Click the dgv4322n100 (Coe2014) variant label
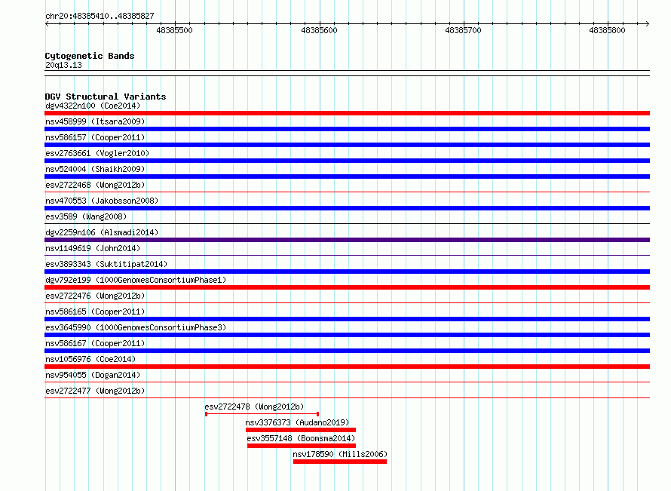Viewport: 671px width, 491px height. (93, 106)
